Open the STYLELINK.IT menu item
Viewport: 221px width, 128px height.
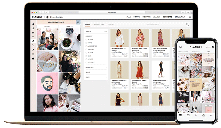pos(180,17)
